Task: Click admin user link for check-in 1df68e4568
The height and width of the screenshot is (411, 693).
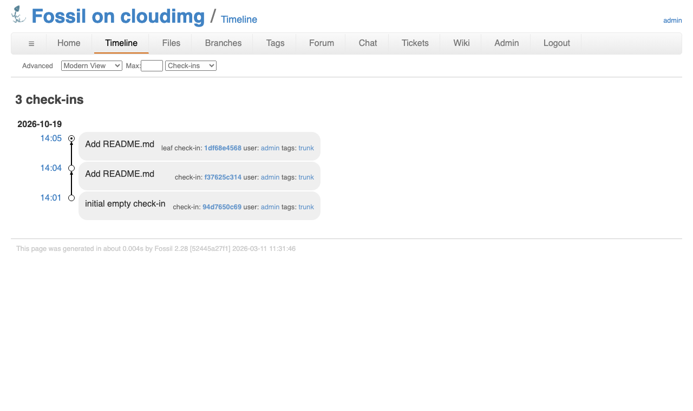Action: point(270,148)
